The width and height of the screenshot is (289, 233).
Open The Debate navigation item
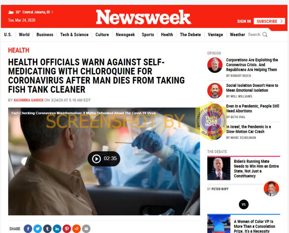click(190, 35)
